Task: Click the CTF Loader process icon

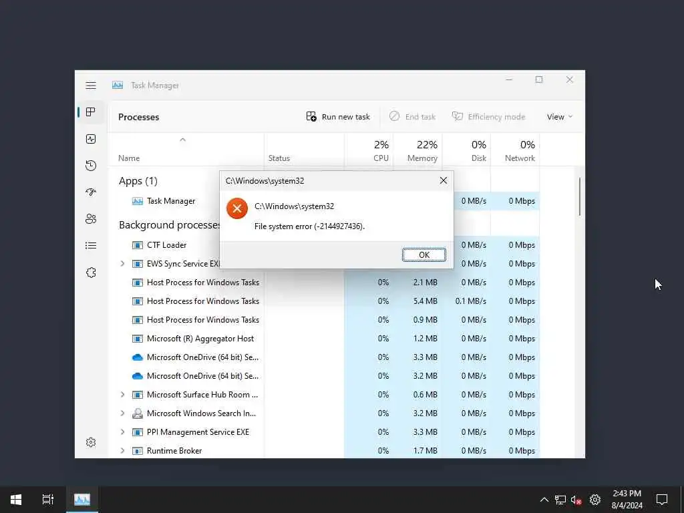Action: 138,245
